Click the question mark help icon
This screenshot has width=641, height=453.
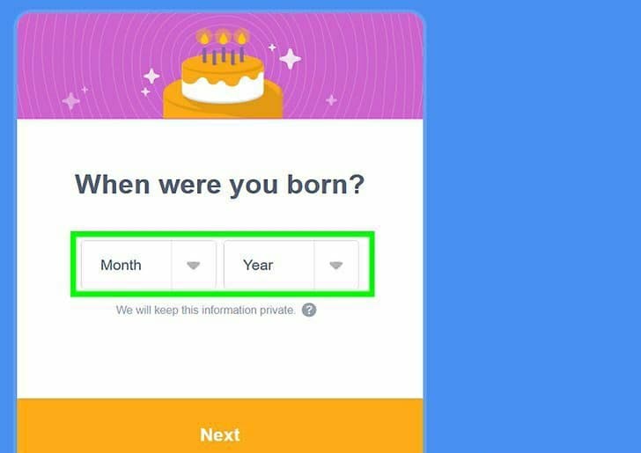309,310
